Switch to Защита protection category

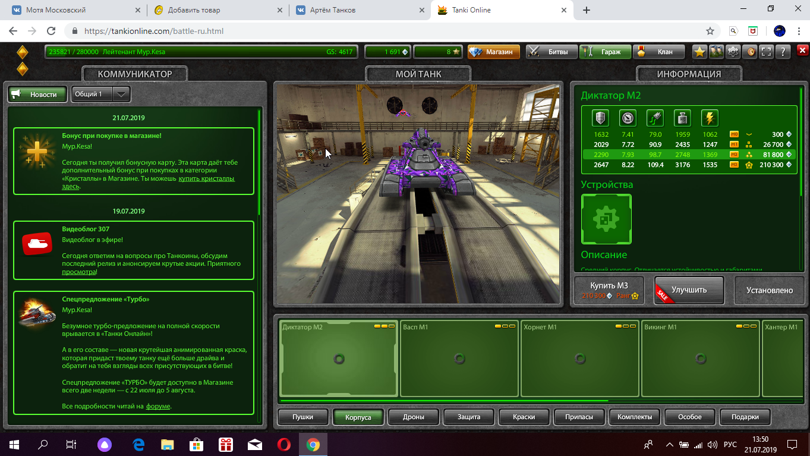(469, 417)
